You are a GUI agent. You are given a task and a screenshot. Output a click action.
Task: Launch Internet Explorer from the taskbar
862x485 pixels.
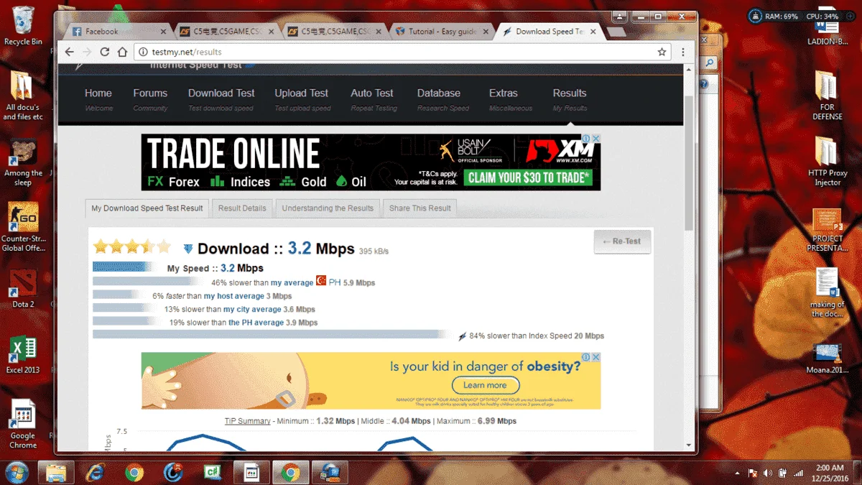click(95, 472)
